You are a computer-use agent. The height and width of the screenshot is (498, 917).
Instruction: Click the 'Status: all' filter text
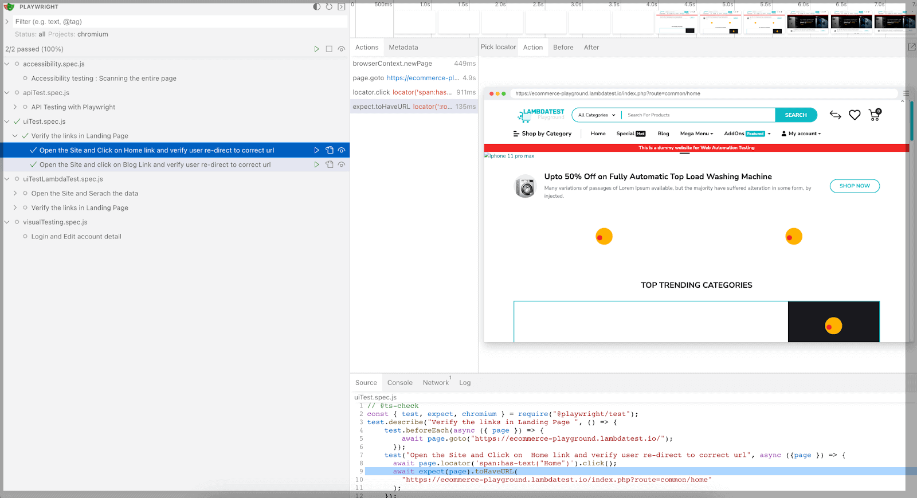pos(30,34)
